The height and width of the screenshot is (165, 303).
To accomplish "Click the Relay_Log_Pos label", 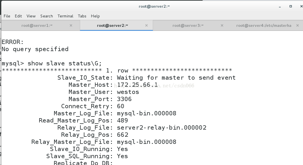I will [x=87, y=135].
